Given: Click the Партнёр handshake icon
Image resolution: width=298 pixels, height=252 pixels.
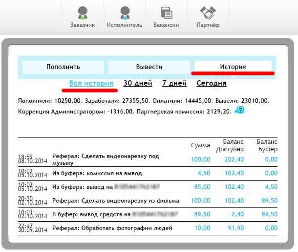Looking at the screenshot, I should pos(208,13).
